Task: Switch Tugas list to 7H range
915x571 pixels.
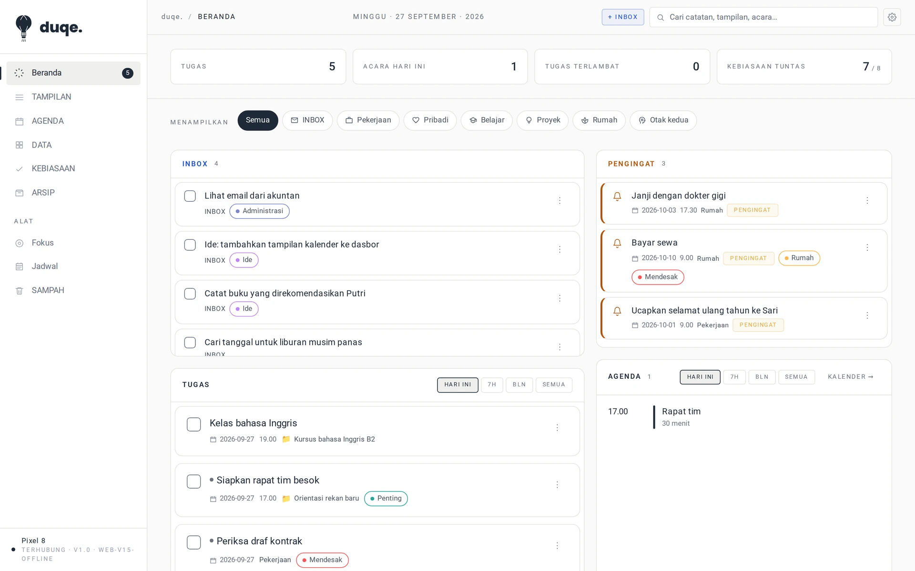Action: (x=492, y=385)
